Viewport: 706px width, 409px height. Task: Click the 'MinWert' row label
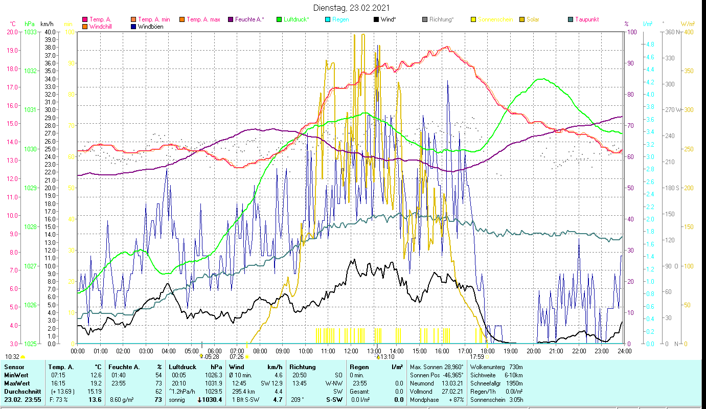(x=16, y=375)
